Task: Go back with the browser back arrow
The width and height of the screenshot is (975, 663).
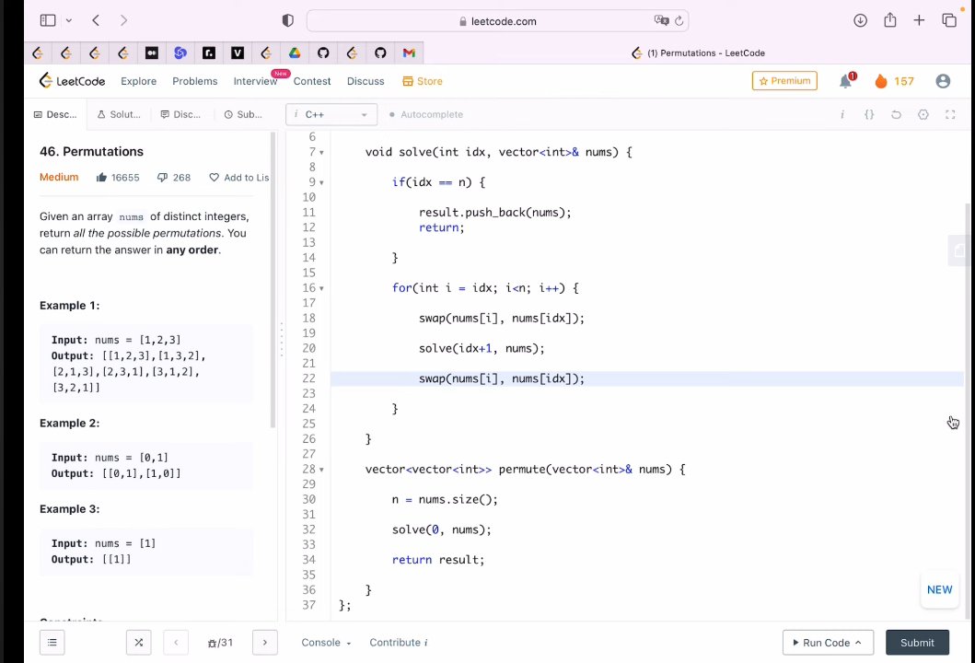Action: (x=96, y=20)
